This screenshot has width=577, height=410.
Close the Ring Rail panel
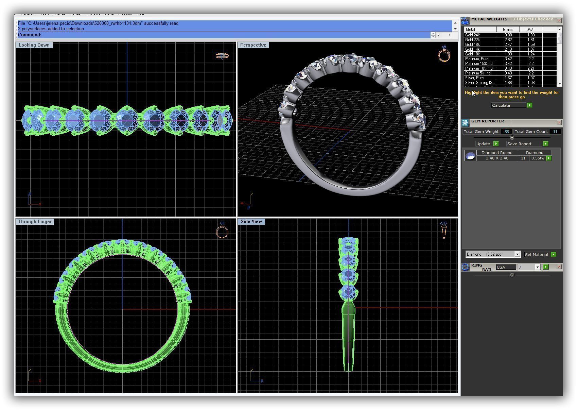(x=559, y=267)
